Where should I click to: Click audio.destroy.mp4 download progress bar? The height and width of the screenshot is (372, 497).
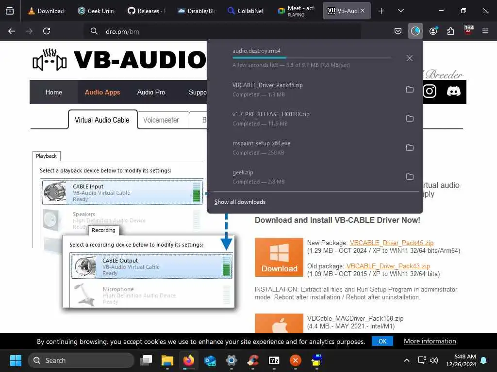[x=312, y=58]
